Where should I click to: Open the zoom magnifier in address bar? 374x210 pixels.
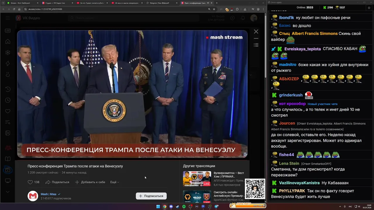(209, 9)
